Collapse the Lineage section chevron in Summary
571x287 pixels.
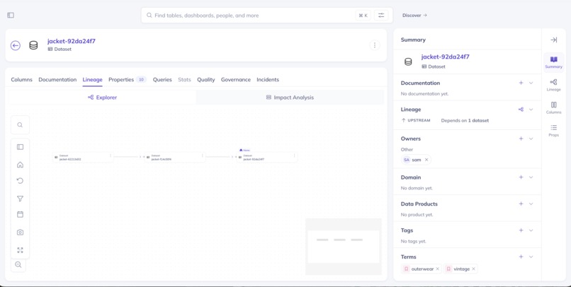(x=531, y=110)
